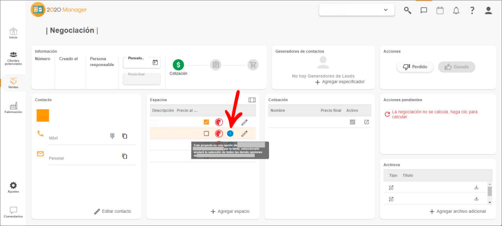502x226 pixels.
Task: Copy the Personal email address
Action: pos(125,156)
